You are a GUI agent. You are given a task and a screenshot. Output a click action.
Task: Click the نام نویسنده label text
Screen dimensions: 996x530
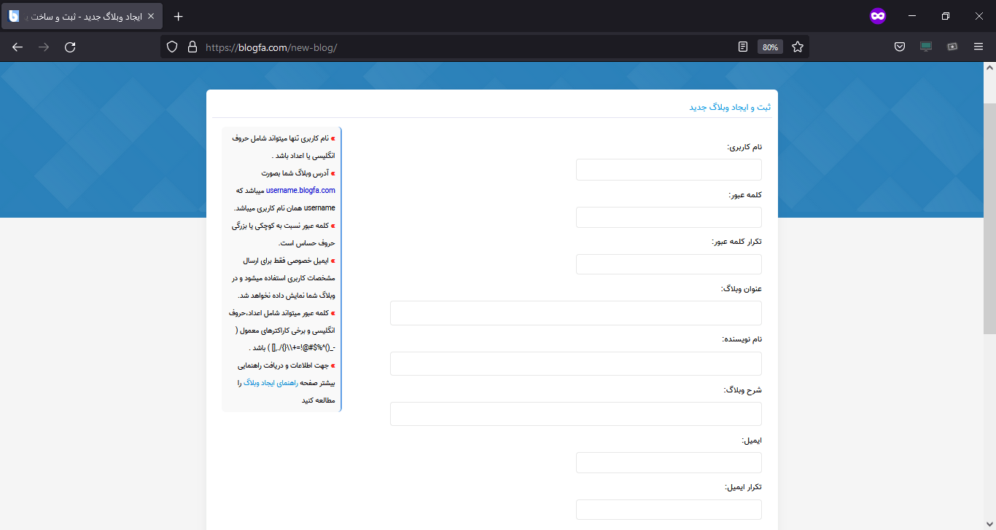742,339
